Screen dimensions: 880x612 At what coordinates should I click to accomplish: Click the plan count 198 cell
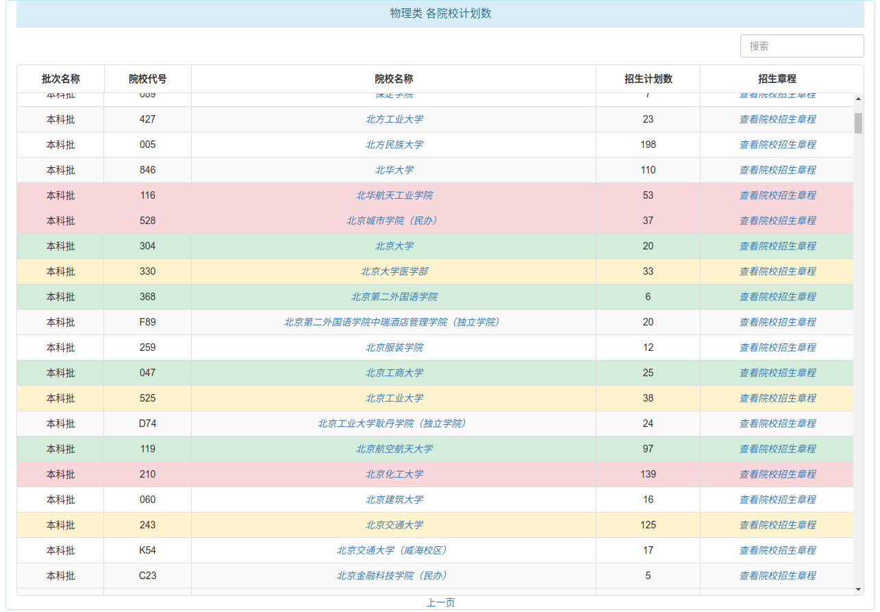pyautogui.click(x=649, y=145)
